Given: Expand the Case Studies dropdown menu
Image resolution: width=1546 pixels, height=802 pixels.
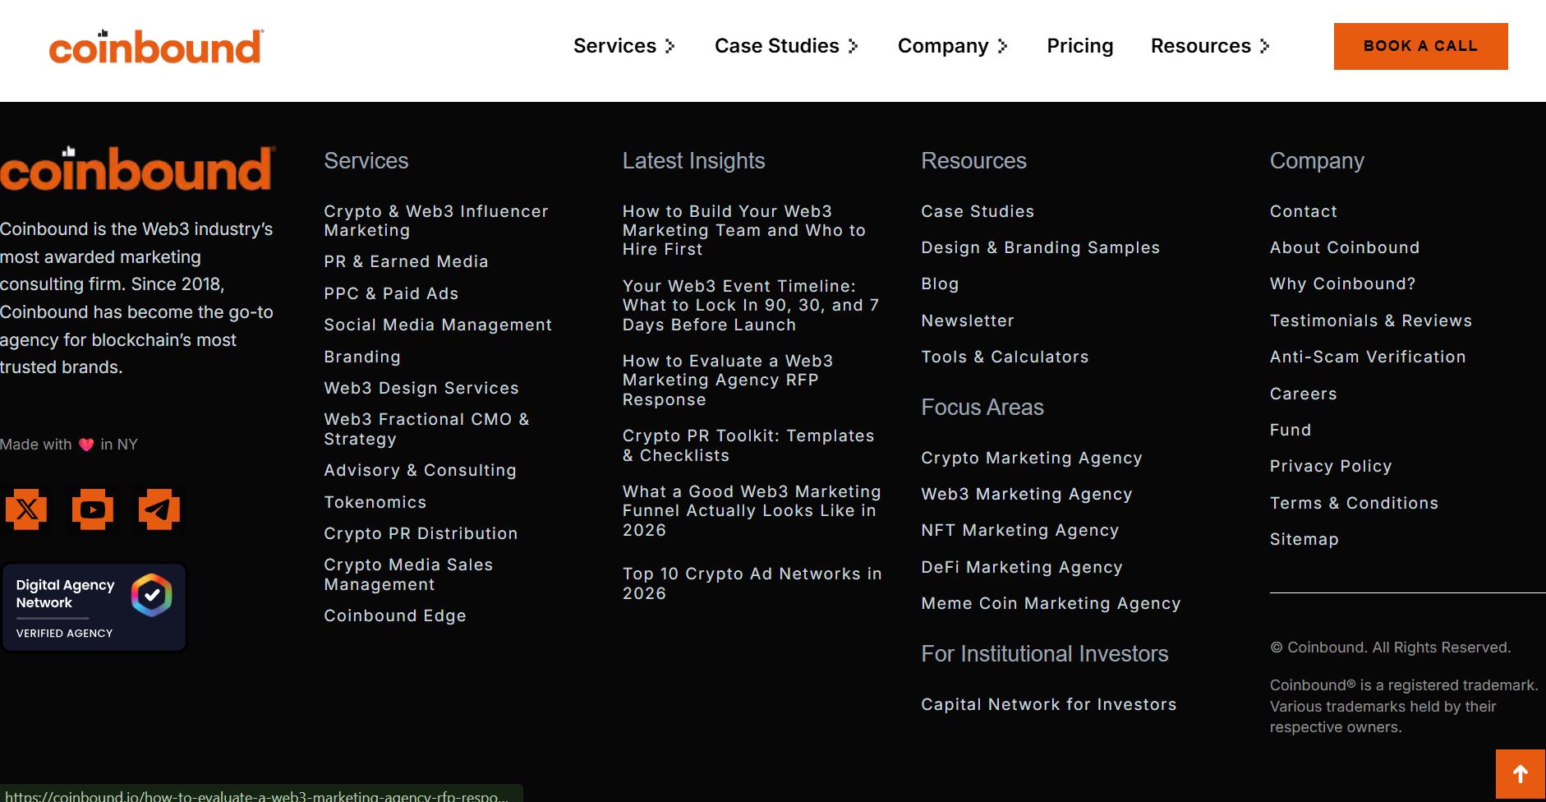Looking at the screenshot, I should [x=786, y=46].
